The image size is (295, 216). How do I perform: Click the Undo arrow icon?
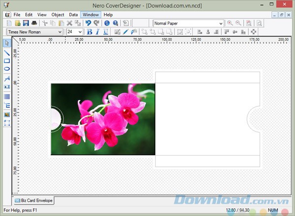coord(88,23)
